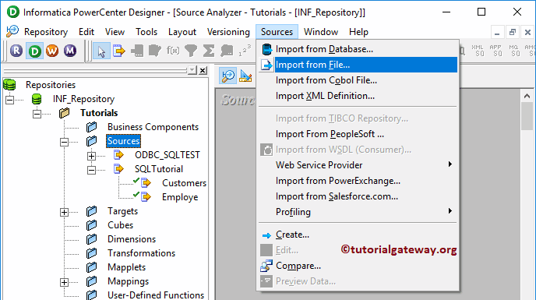
Task: Click the filter funnel toolbar icon
Action: pos(191,51)
